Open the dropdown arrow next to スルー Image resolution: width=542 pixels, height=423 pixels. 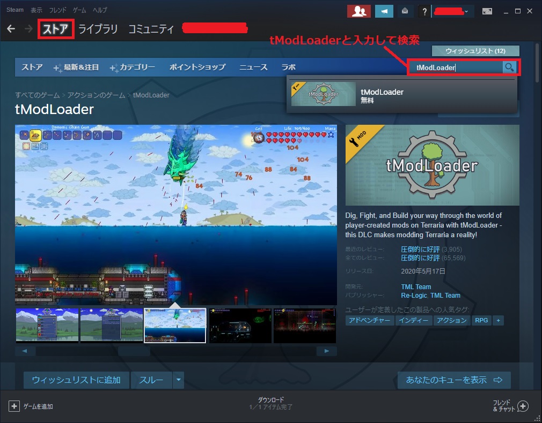click(178, 380)
